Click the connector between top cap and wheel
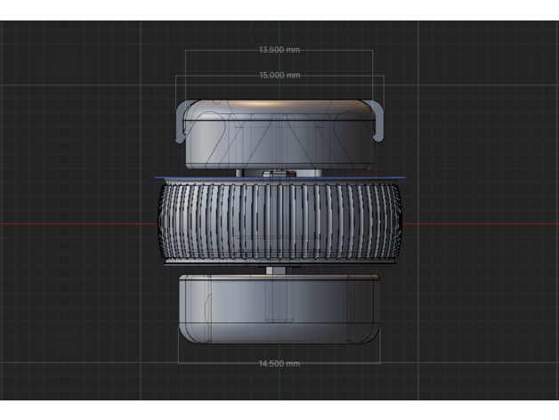Screen dimensions: 559x420 pos(278,173)
